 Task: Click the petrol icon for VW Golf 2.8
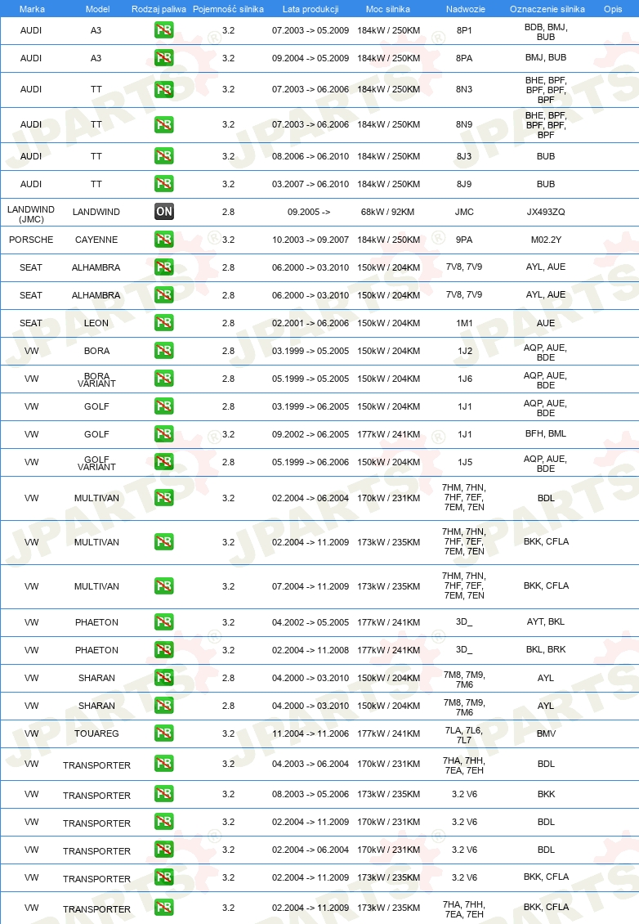coord(163,406)
